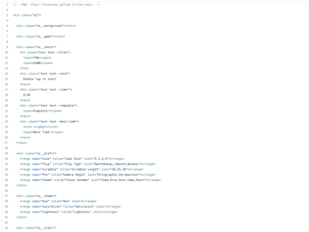309x232 pixels.
Task: Click the range name="saturation" line
Action: point(70,207)
